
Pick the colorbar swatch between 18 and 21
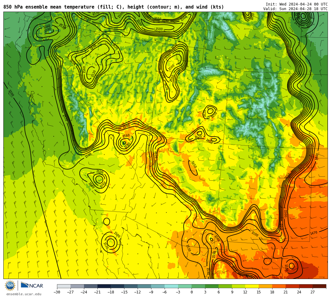click(279, 286)
